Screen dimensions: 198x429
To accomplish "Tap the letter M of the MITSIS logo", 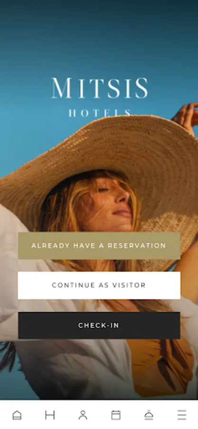I will [62, 88].
